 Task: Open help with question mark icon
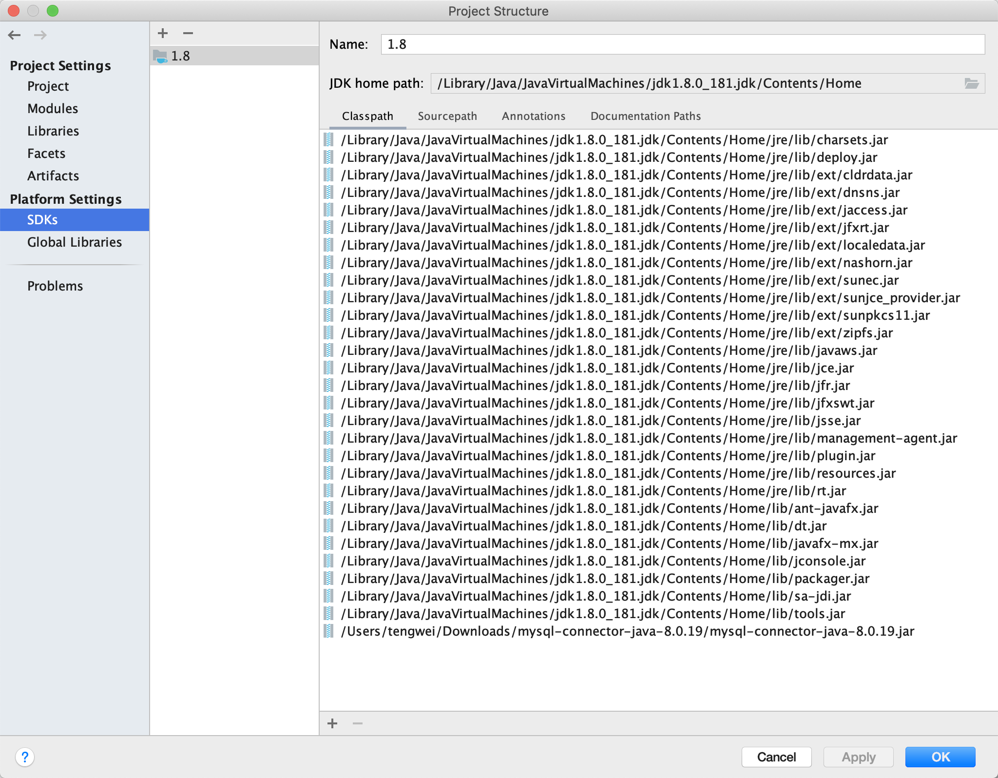(24, 757)
